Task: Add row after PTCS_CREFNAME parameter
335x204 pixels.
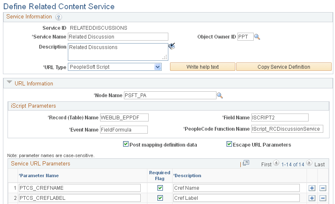Action: pyautogui.click(x=312, y=188)
